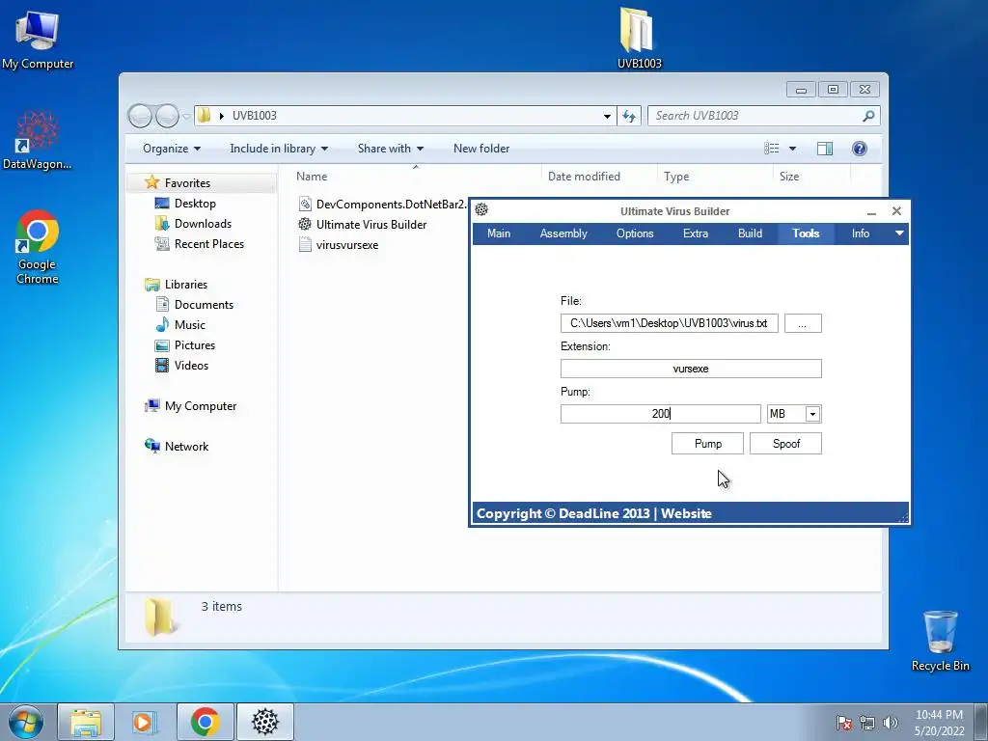Open the Options tab
The image size is (988, 741).
point(635,233)
